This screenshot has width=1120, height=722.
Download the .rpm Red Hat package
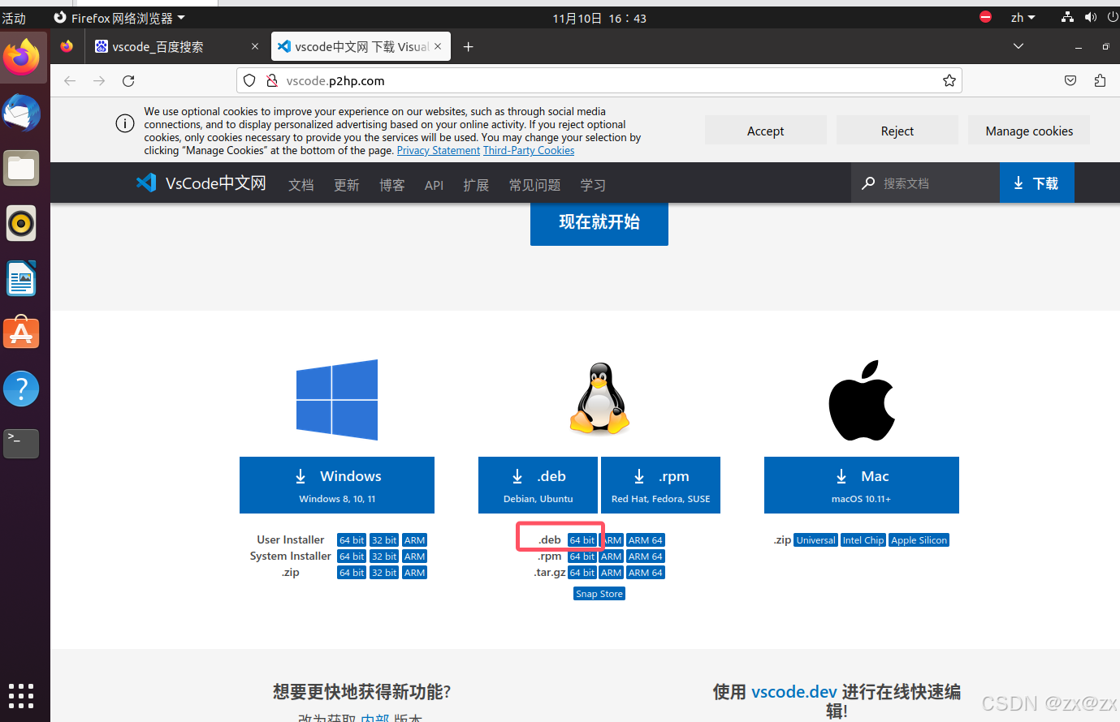pos(660,485)
